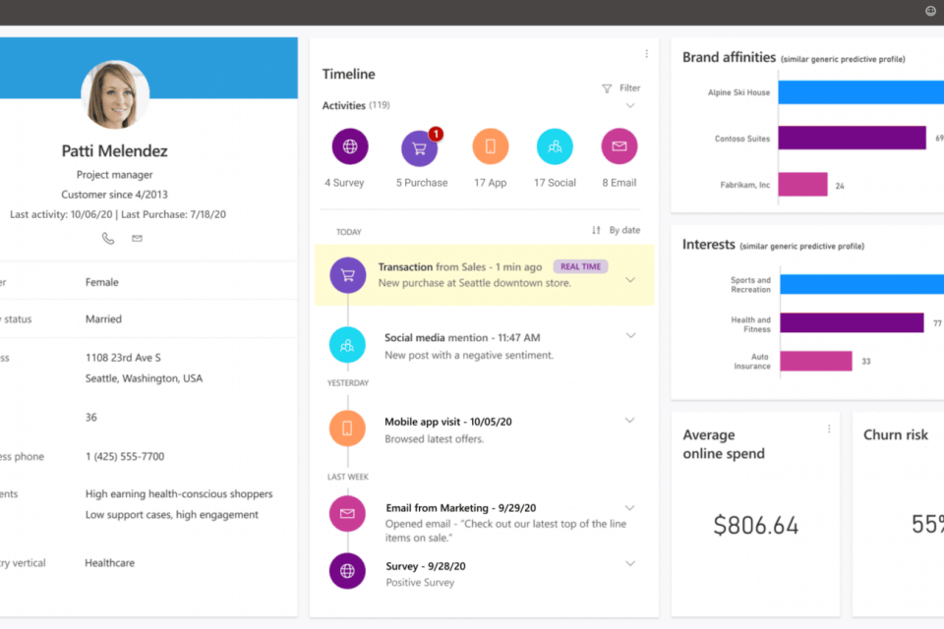944x629 pixels.
Task: Open Timeline panel more options menu
Action: [646, 54]
